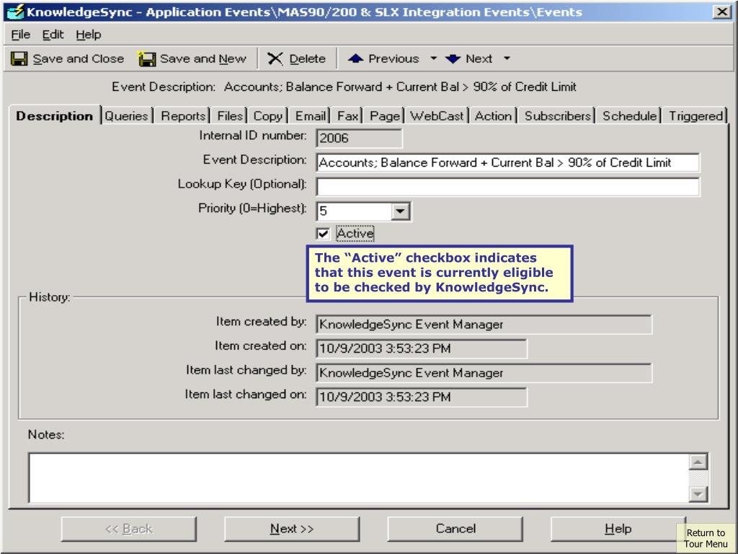
Task: Click the Item last changed by field
Action: 484,373
